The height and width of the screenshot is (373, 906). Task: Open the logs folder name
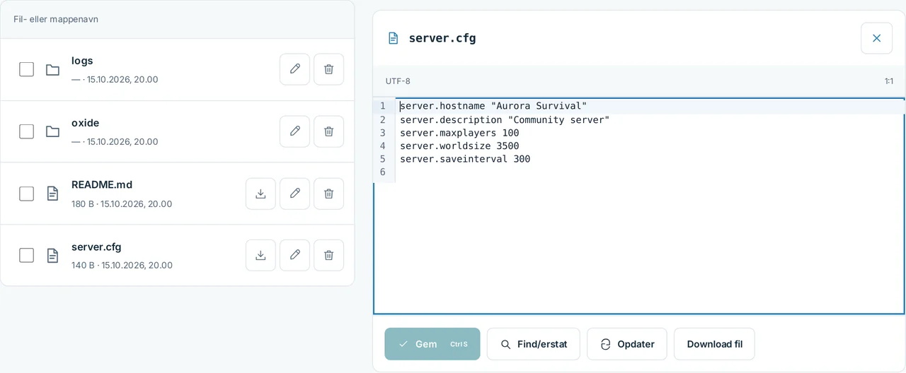tap(82, 61)
